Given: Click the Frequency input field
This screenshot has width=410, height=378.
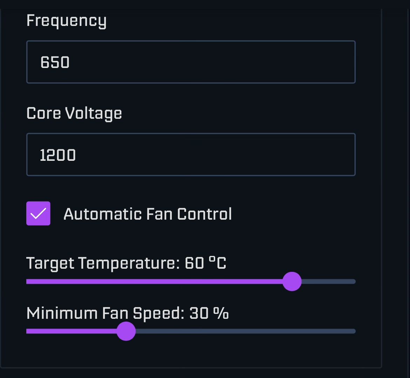Looking at the screenshot, I should coord(191,62).
